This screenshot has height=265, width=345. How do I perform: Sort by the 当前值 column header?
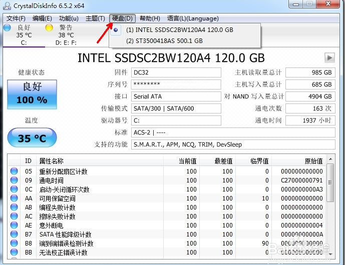(x=182, y=161)
